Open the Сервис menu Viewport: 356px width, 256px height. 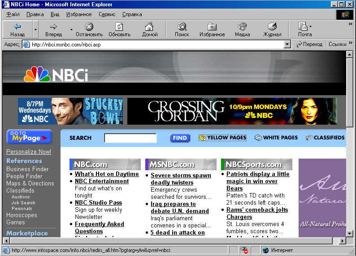(107, 14)
